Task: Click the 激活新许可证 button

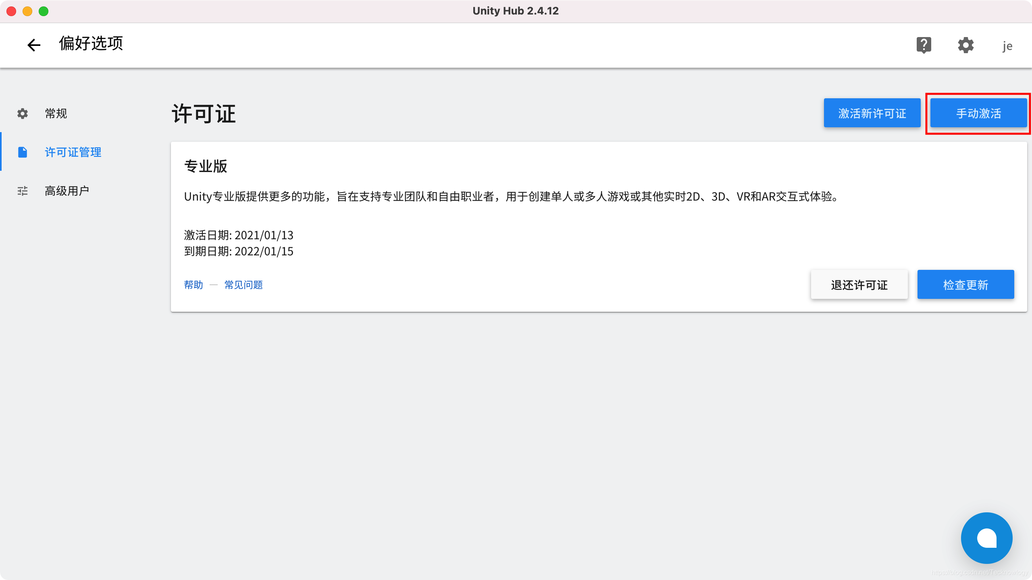Action: coord(872,113)
